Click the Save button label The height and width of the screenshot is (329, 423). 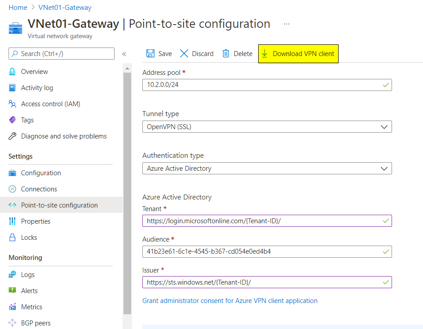click(165, 54)
